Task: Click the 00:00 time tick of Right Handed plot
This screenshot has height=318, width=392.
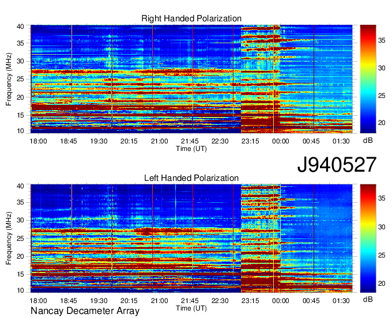Action: 281,141
